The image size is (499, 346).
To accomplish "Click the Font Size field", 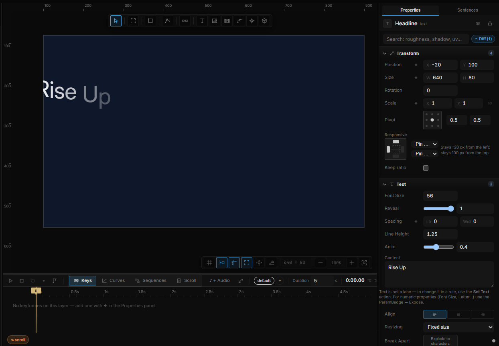I will pyautogui.click(x=440, y=196).
